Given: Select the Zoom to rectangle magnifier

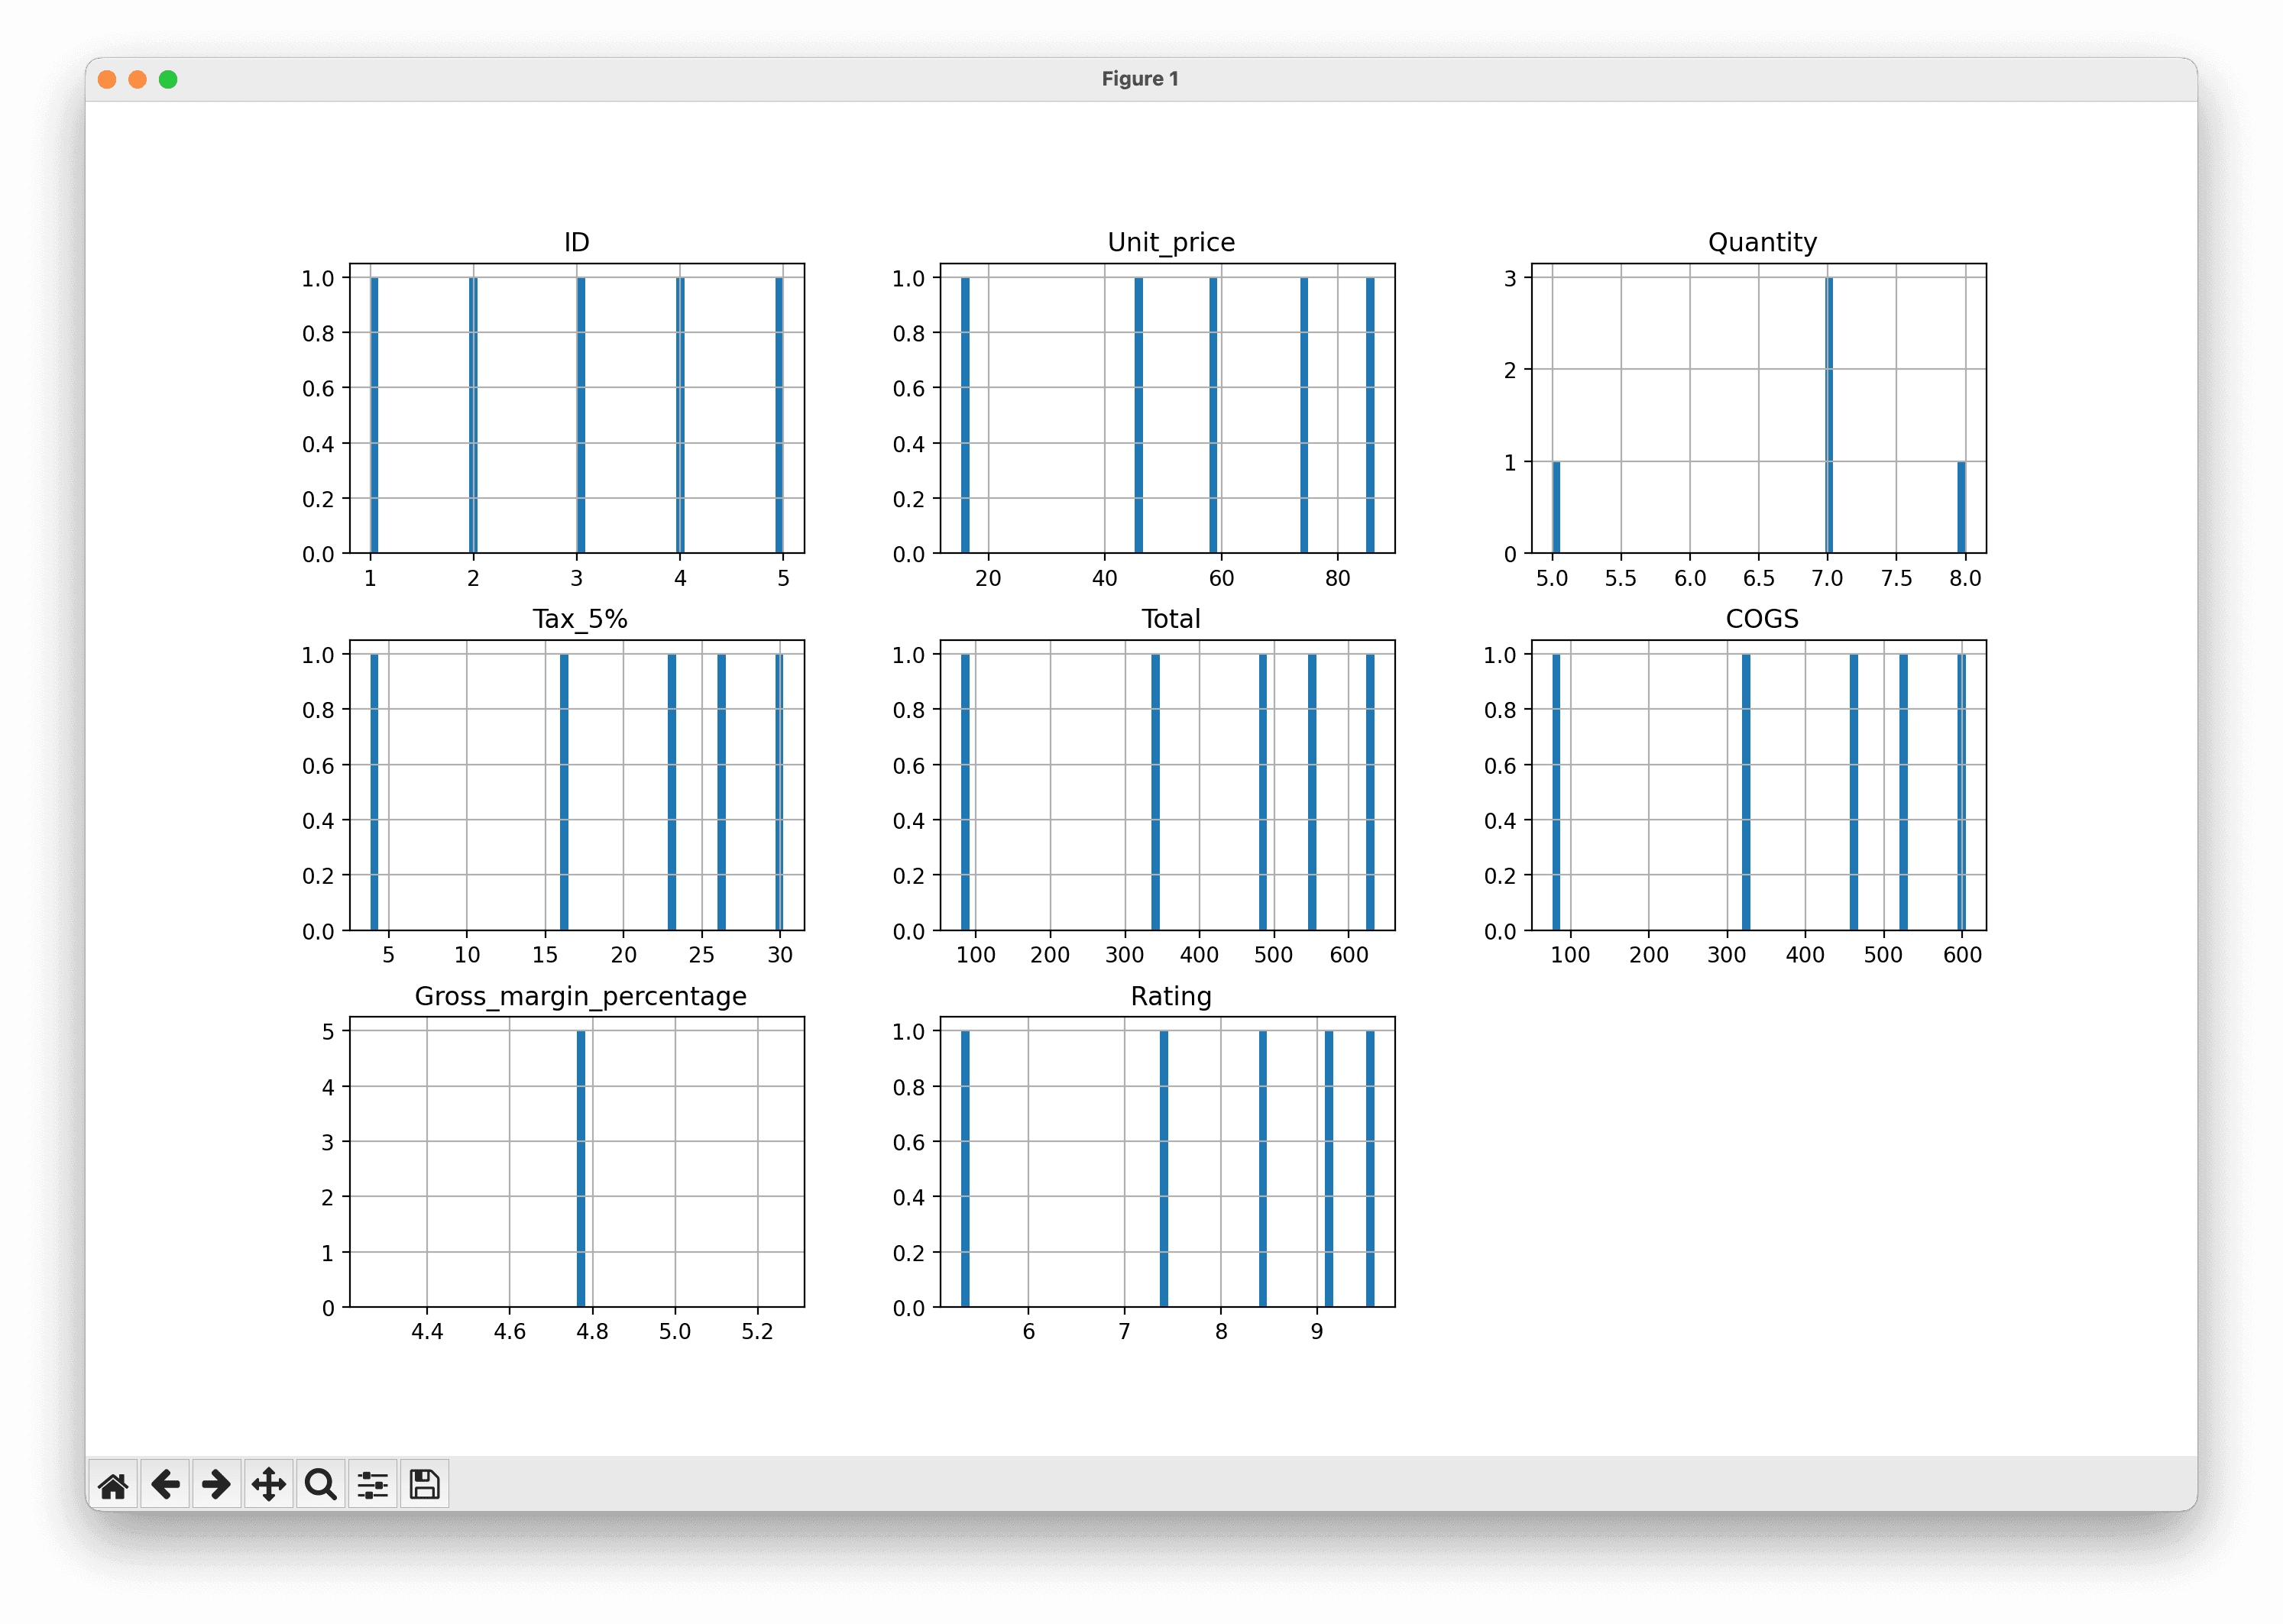Looking at the screenshot, I should [x=321, y=1485].
